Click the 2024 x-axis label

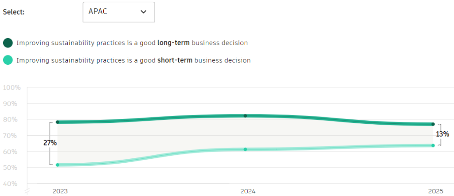(248, 191)
